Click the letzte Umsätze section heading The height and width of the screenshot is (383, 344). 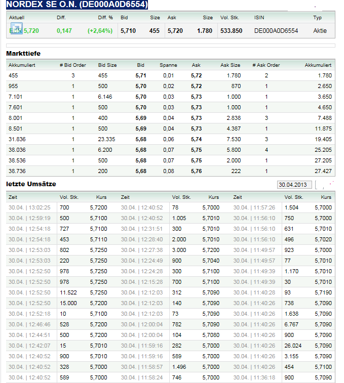click(31, 184)
